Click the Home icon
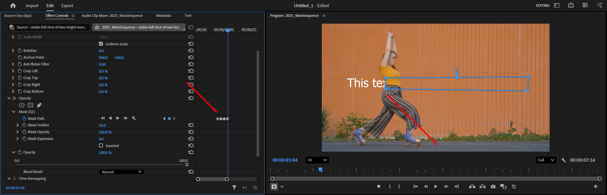This screenshot has height=195, width=607. point(13,6)
